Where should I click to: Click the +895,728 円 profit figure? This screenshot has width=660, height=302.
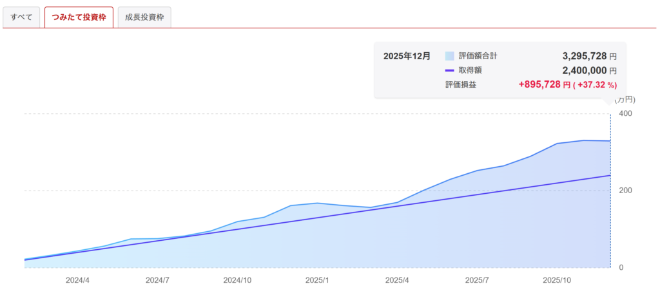tap(545, 84)
